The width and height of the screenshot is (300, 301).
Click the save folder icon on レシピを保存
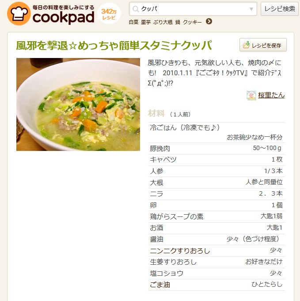click(246, 45)
